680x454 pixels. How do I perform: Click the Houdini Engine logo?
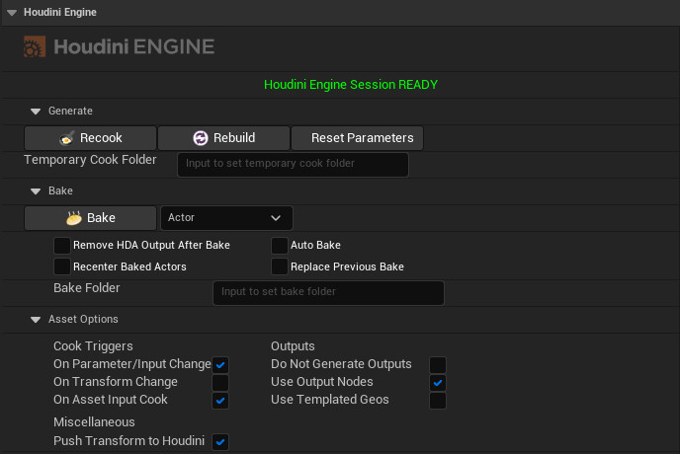tap(119, 46)
